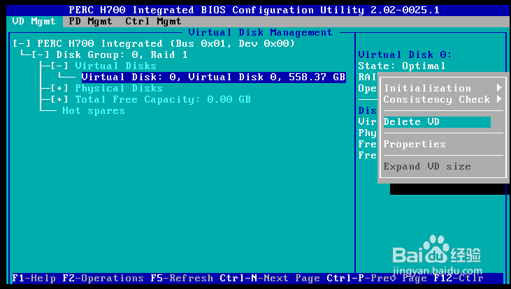Collapse the Virtual Disks node
This screenshot has width=511, height=289.
(59, 66)
